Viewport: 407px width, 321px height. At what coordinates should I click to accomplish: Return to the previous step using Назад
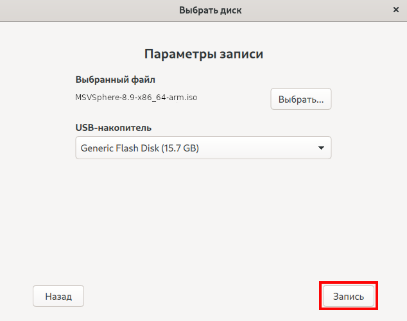(58, 296)
